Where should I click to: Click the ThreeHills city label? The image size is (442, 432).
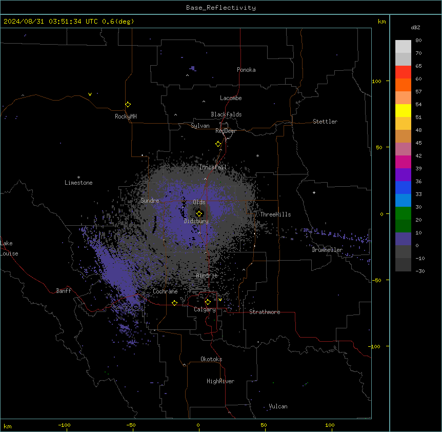(x=275, y=214)
